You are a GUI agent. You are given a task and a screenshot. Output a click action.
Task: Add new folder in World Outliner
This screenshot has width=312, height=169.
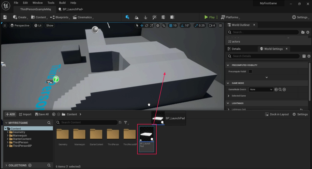point(303,32)
